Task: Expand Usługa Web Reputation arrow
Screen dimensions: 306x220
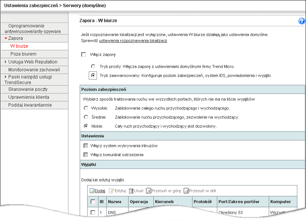Action: 6,62
